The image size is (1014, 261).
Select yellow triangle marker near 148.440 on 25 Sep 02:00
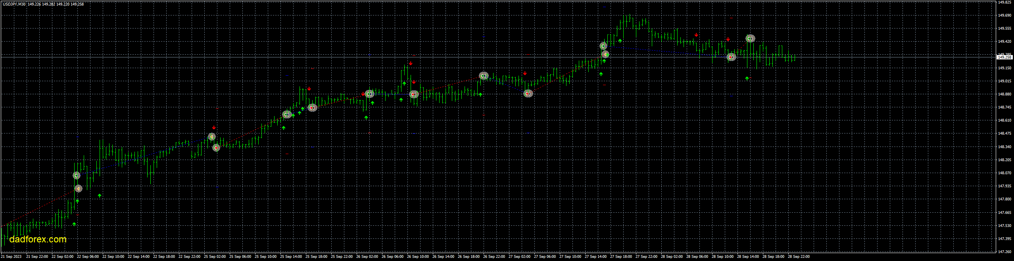(212, 137)
